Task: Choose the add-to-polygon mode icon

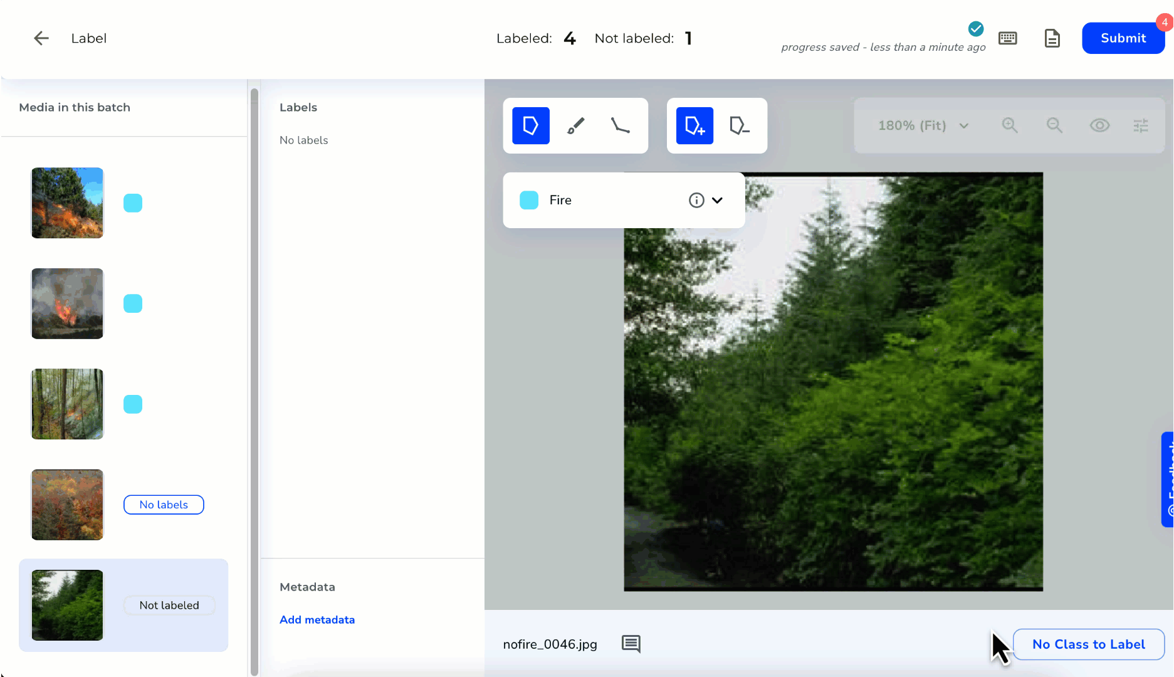Action: tap(694, 125)
